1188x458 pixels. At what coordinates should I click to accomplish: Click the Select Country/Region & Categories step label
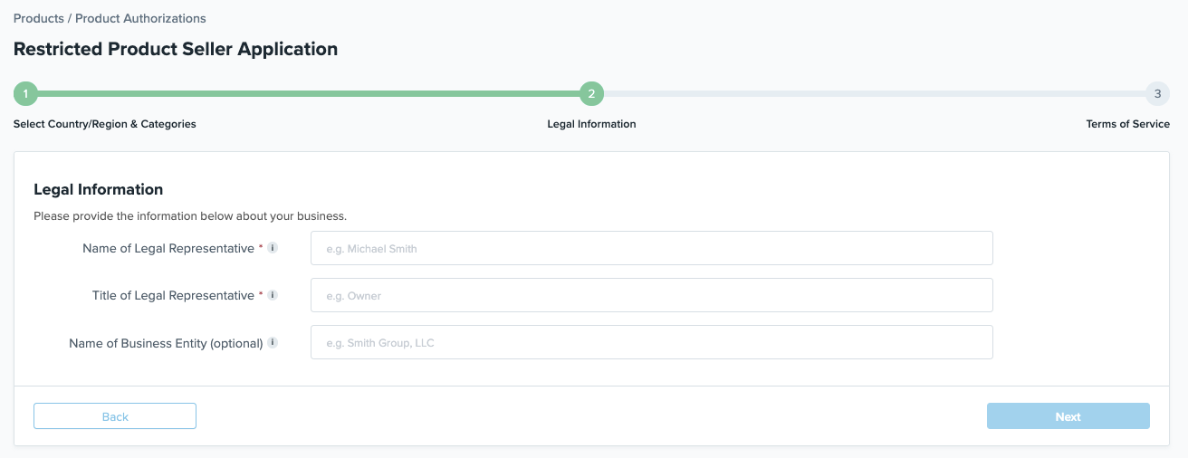104,124
